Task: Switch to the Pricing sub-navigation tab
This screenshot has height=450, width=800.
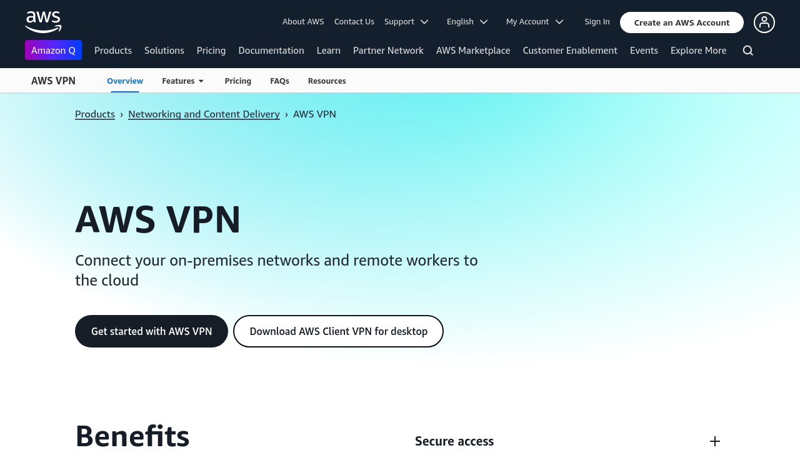Action: pos(237,81)
